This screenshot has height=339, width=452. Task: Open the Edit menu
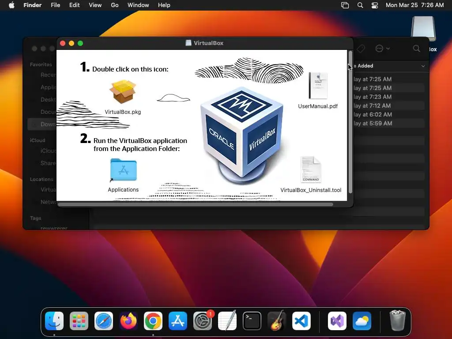(x=74, y=5)
